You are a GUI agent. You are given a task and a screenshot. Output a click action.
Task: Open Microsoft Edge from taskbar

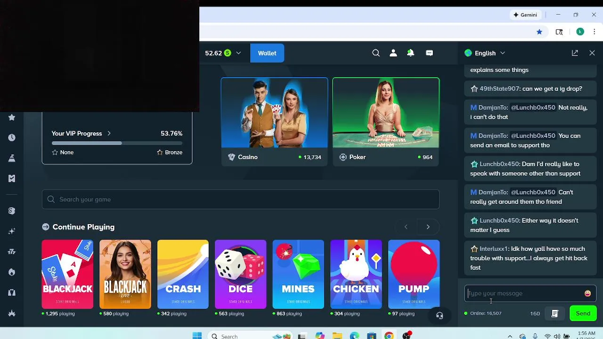354,336
